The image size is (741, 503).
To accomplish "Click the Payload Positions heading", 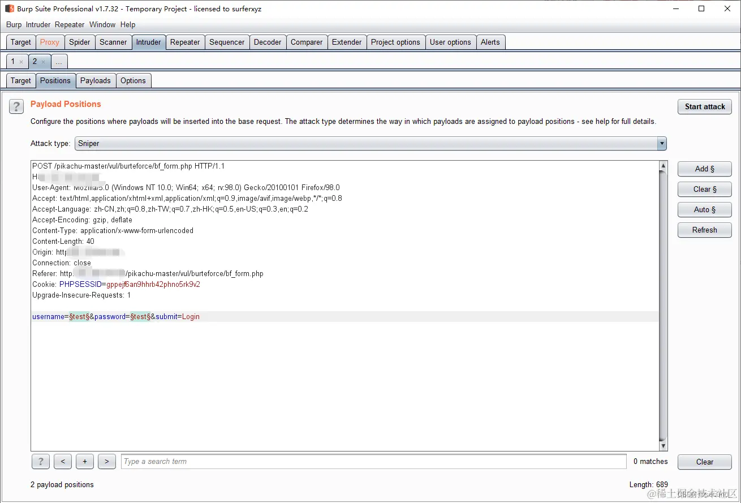I will (x=66, y=104).
